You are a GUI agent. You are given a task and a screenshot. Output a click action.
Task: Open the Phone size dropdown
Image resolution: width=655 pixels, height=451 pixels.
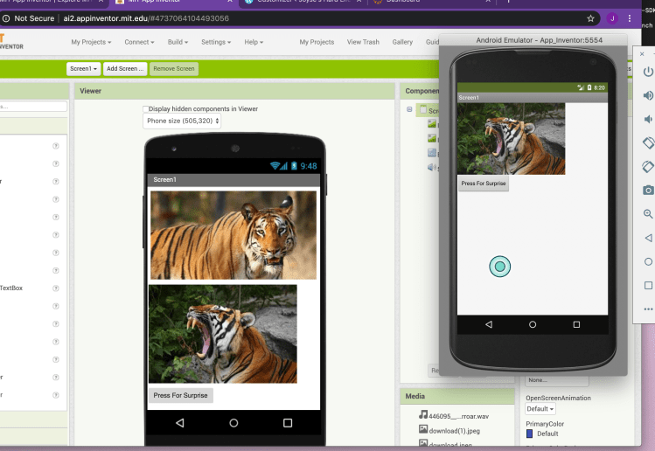pos(182,121)
